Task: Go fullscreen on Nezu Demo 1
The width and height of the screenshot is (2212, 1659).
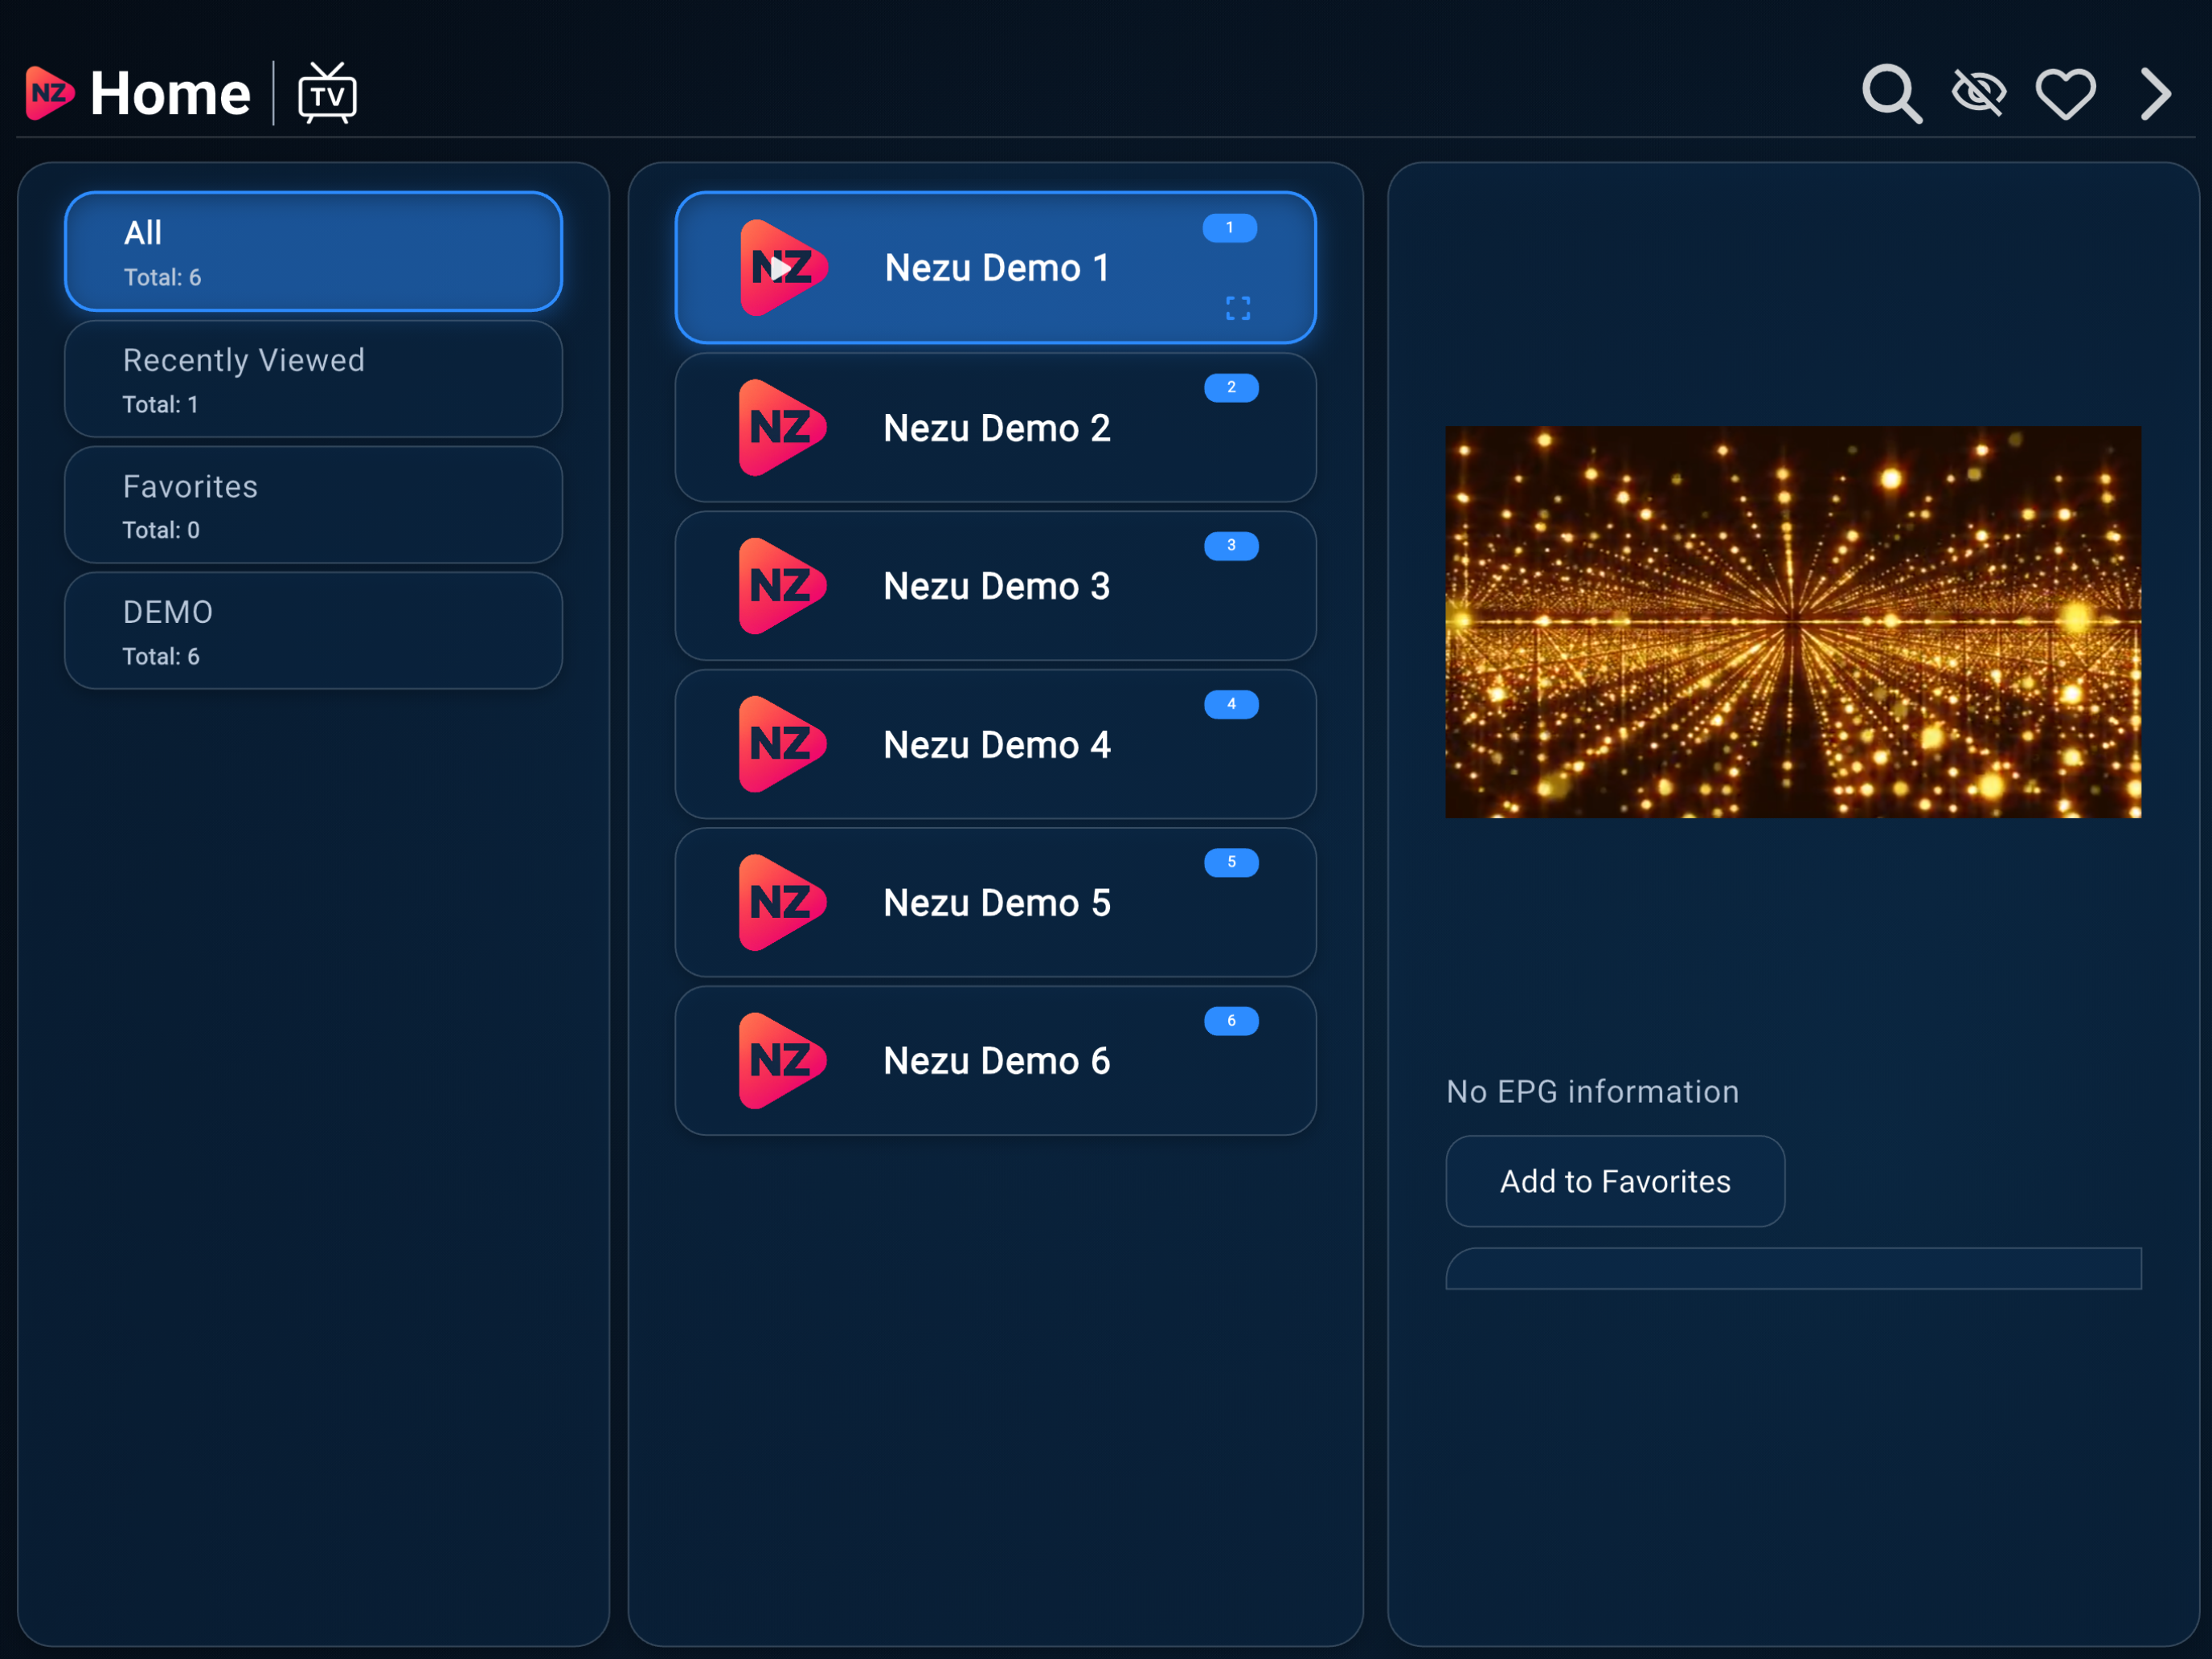Action: coord(1238,308)
